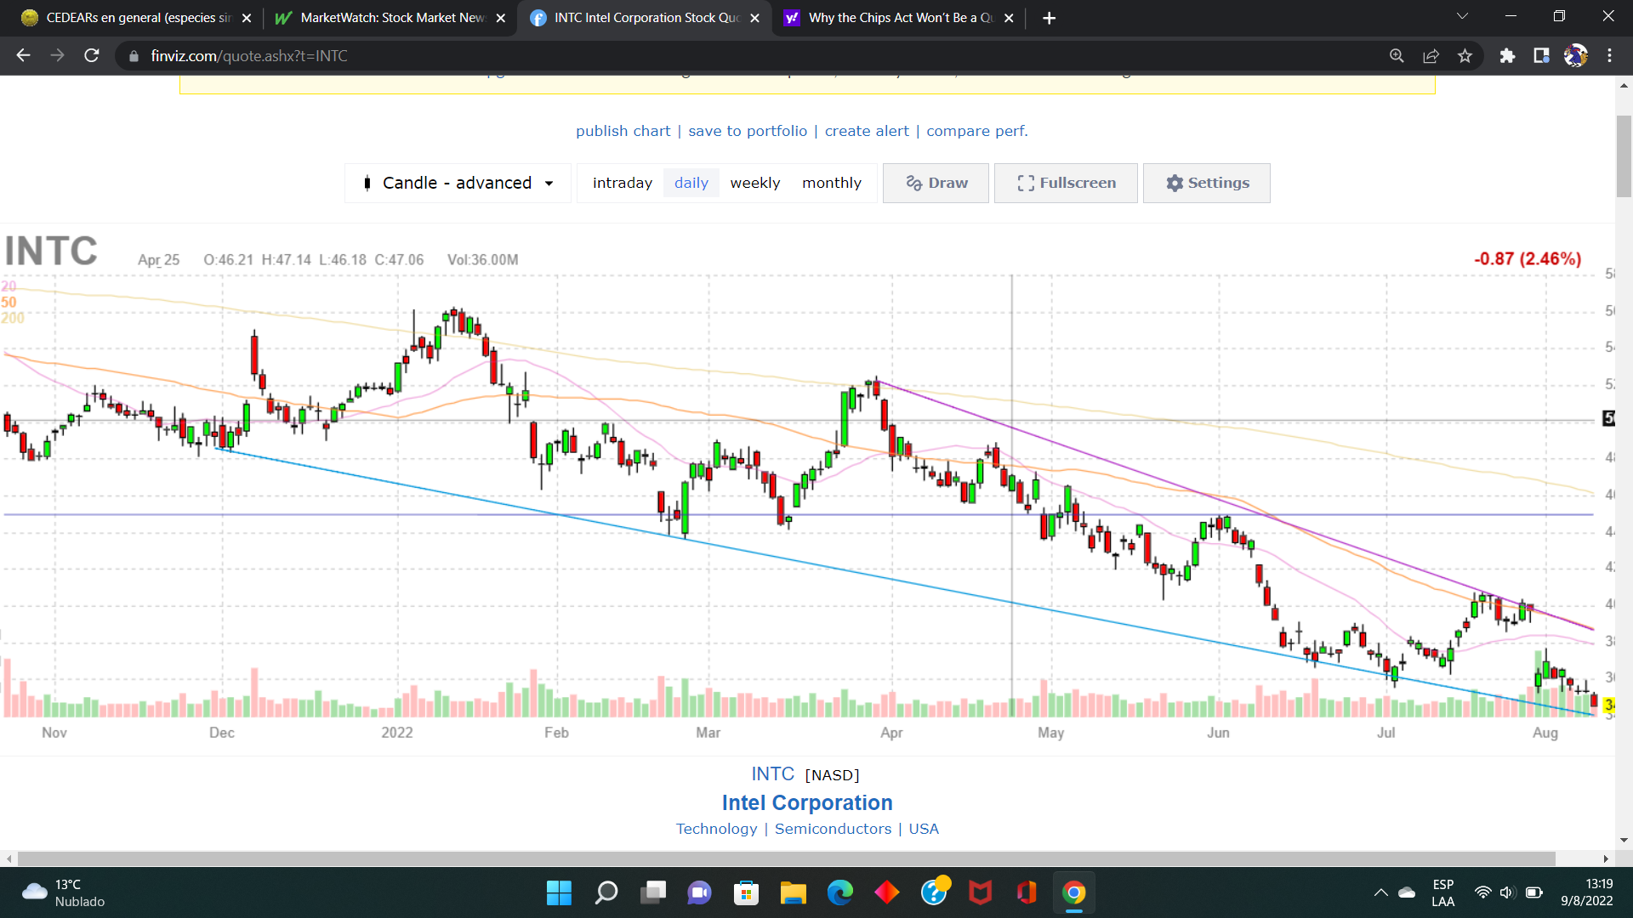Open the taskbar clock and date
Viewport: 1633px width, 918px height.
pyautogui.click(x=1586, y=892)
